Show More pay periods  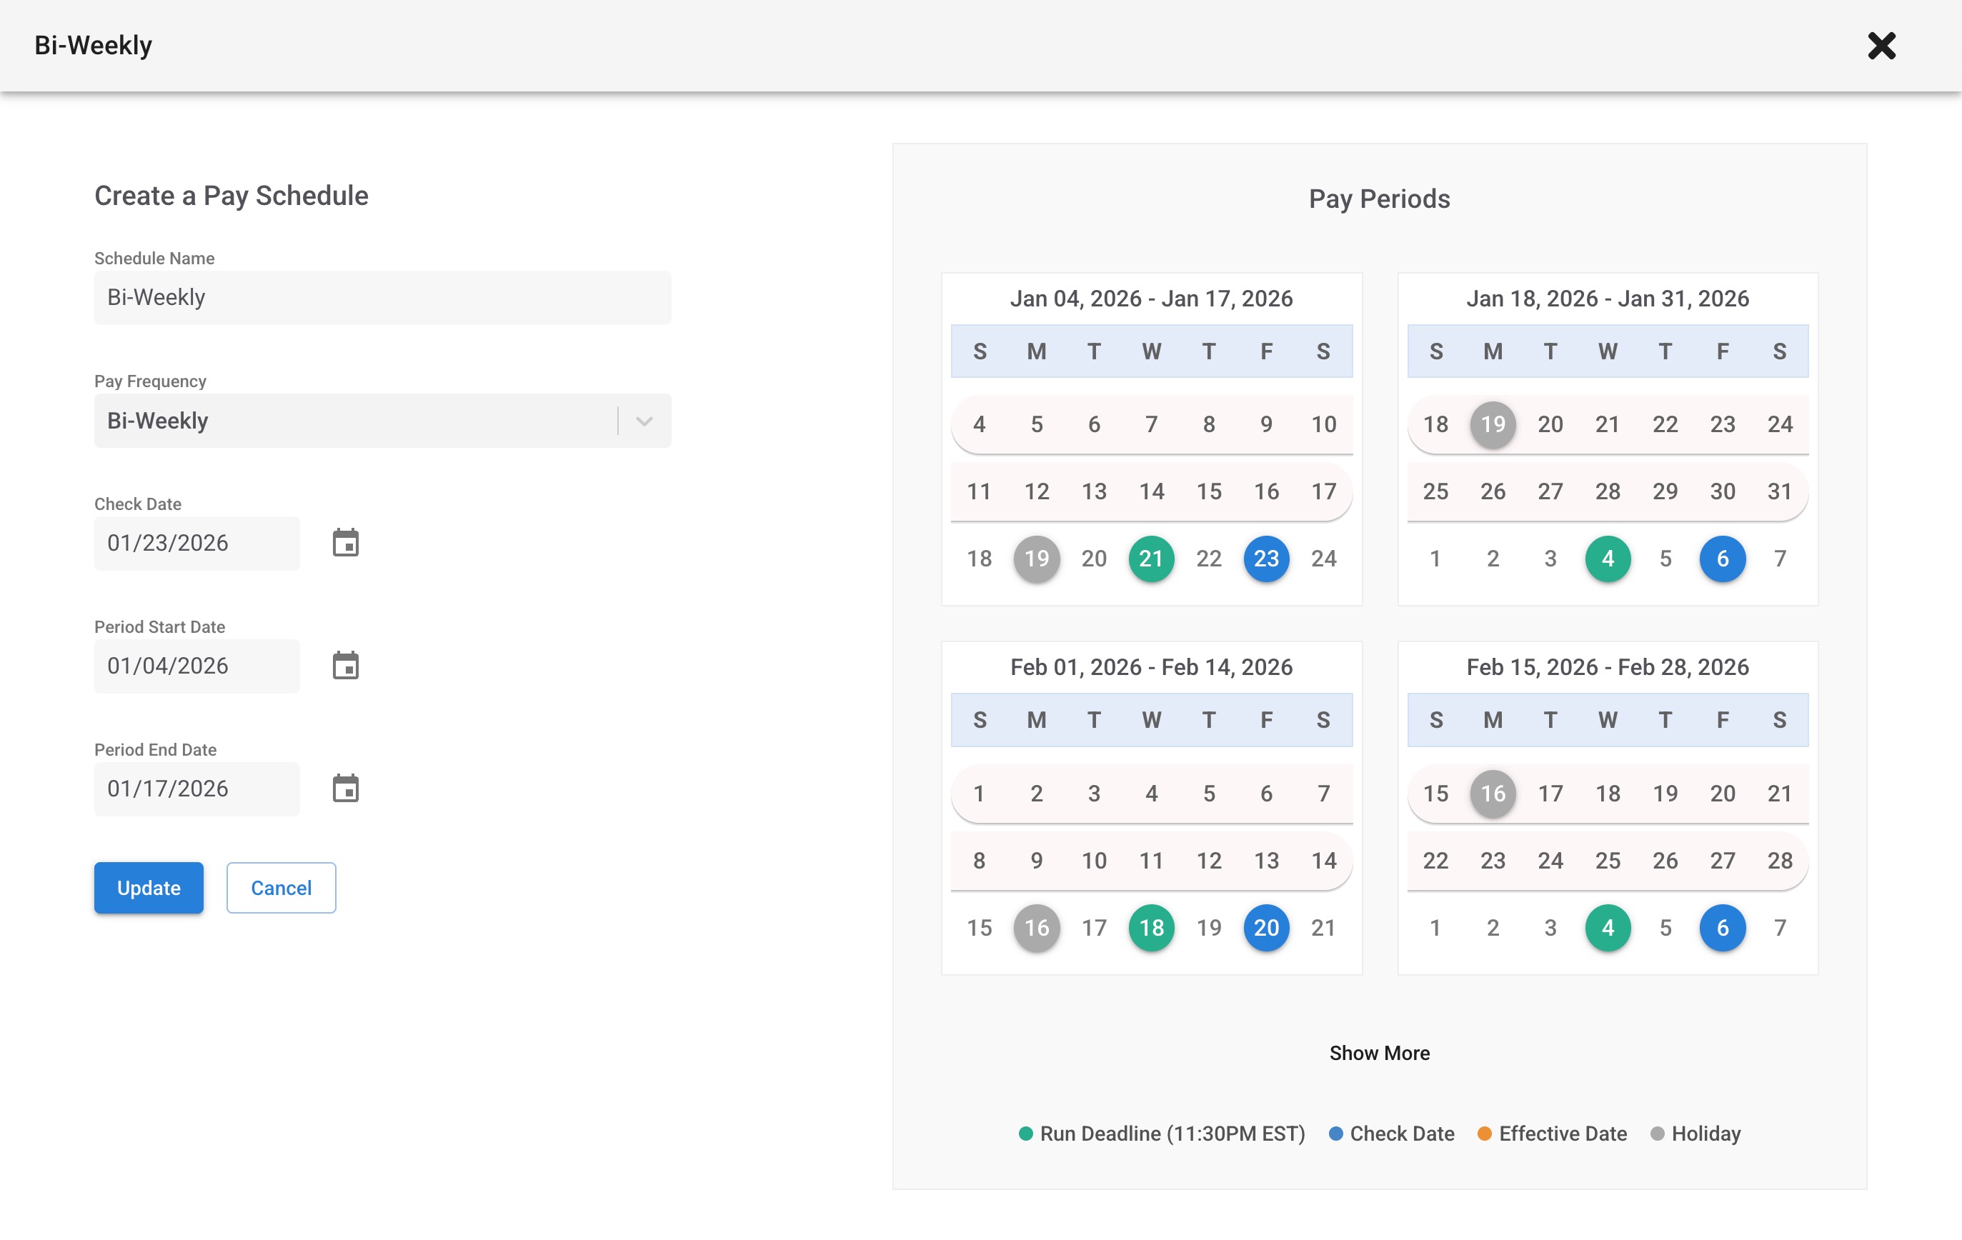pos(1378,1054)
